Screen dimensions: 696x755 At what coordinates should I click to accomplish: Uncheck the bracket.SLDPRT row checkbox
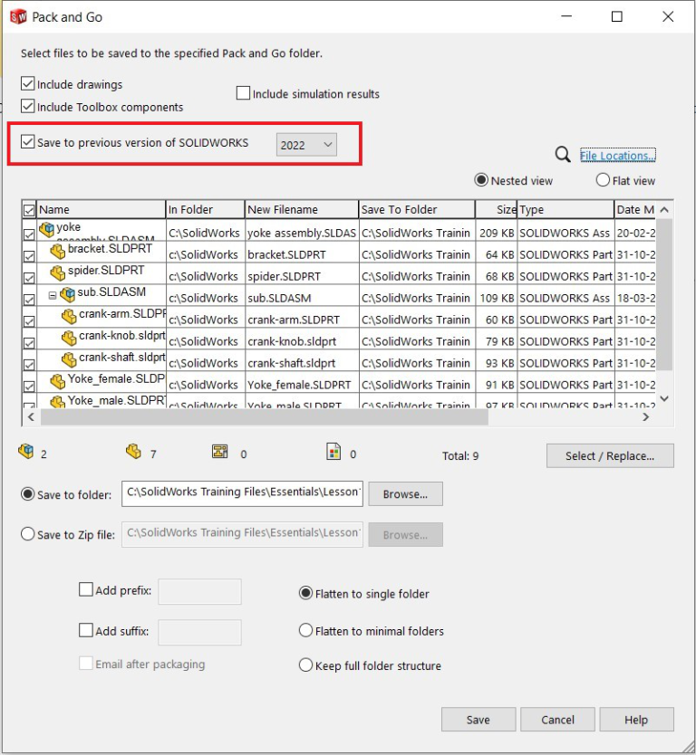pos(29,256)
